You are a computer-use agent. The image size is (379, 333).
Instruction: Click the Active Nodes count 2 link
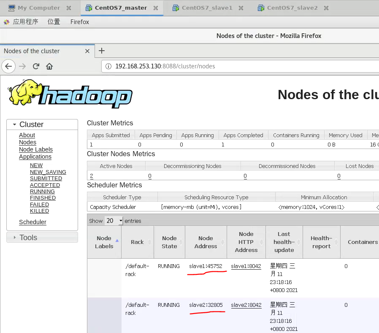coord(92,176)
